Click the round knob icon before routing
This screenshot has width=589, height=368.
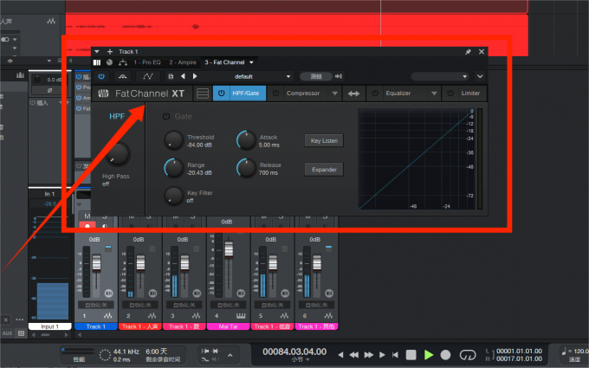109,62
